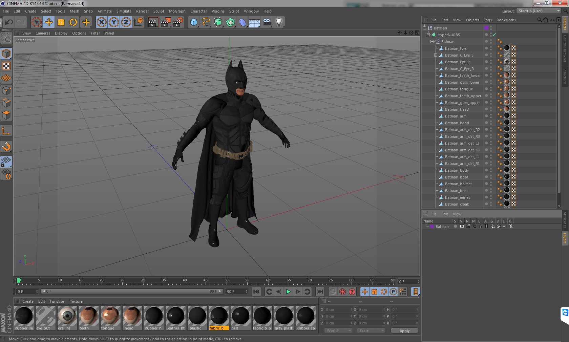Switch to Points mode
The image size is (569, 342).
click(6, 90)
